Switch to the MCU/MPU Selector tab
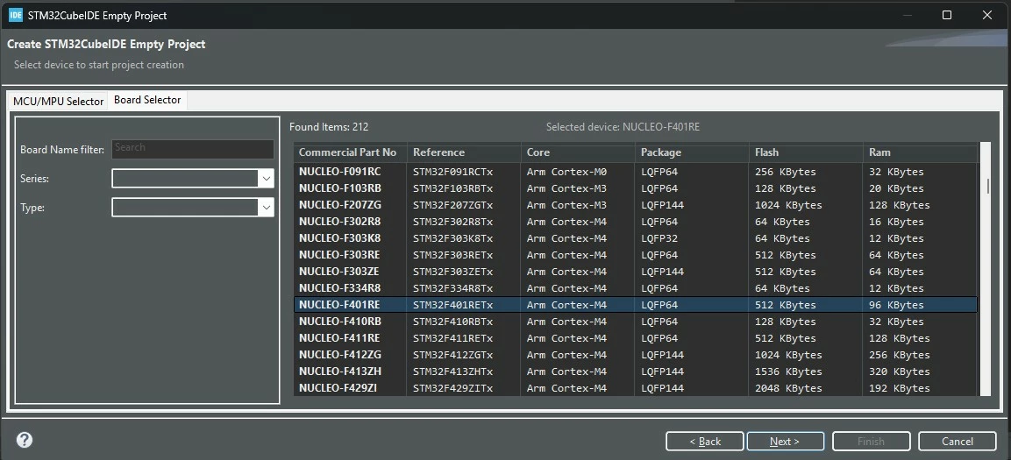 pos(58,101)
